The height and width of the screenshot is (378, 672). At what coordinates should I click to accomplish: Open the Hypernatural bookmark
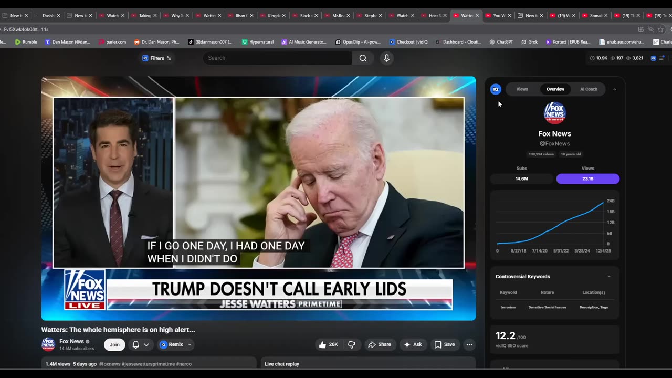[258, 42]
